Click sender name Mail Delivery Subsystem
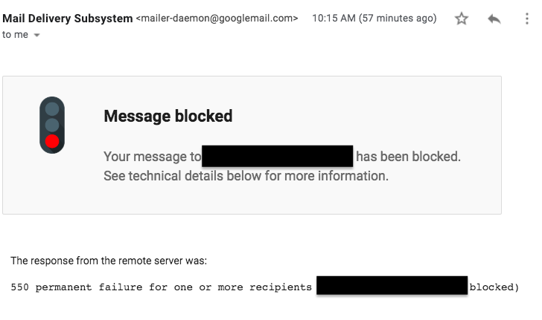Viewport: 542px width, 320px height. click(x=68, y=17)
